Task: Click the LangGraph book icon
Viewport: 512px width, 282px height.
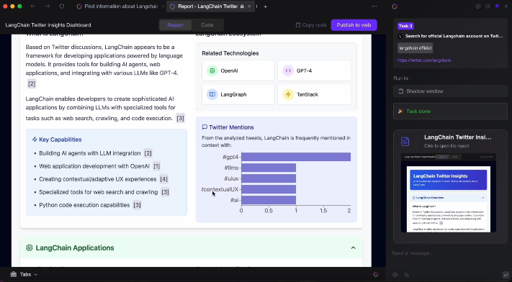Action: pos(212,94)
